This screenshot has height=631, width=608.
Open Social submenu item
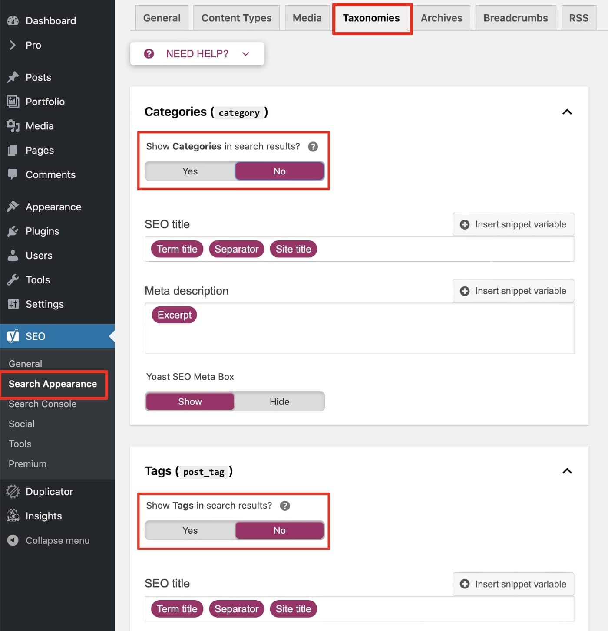tap(22, 424)
